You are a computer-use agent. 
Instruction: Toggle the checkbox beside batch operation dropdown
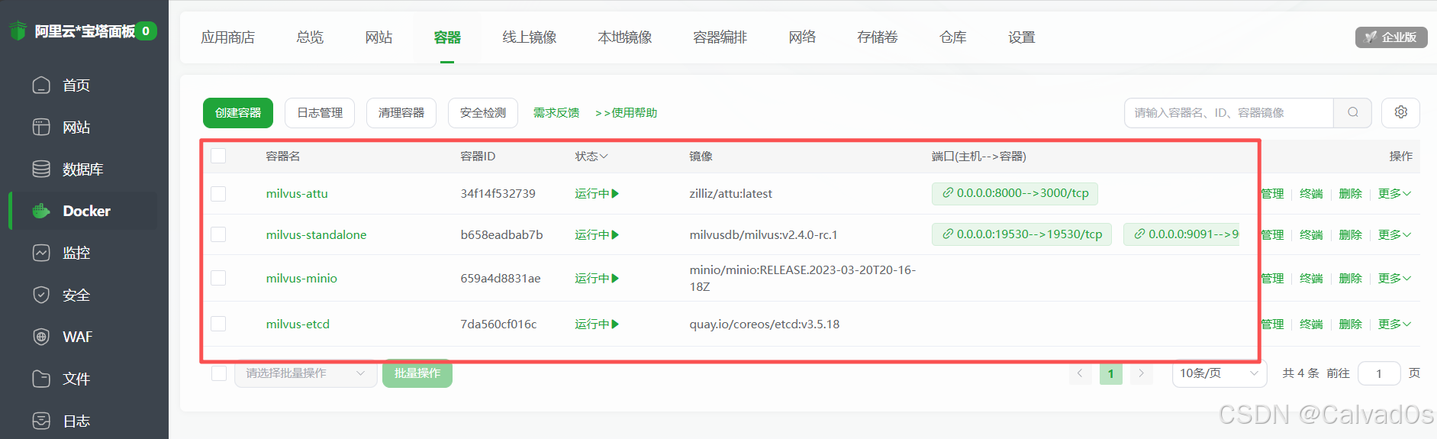(219, 373)
